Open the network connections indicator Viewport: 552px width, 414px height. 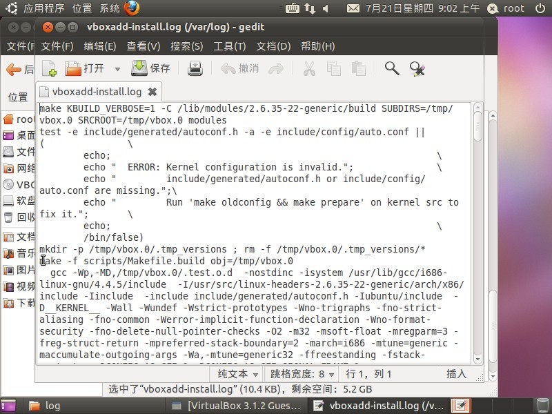tap(310, 8)
